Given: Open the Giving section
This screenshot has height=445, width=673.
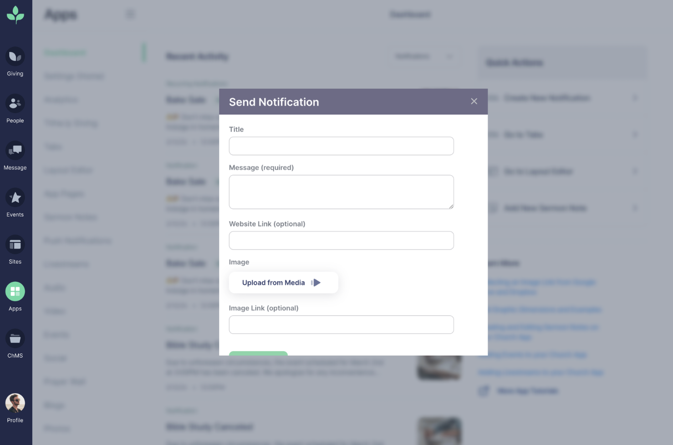Looking at the screenshot, I should 15,57.
